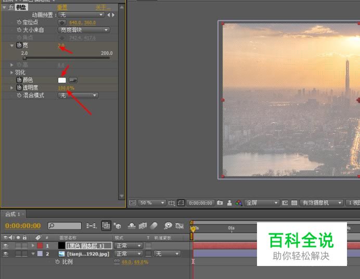Click the timeline current time 0:00:00:00

coord(23,226)
